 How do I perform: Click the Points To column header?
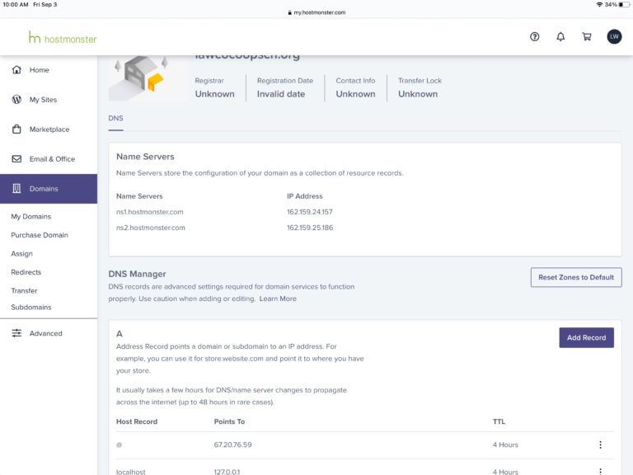pos(229,421)
